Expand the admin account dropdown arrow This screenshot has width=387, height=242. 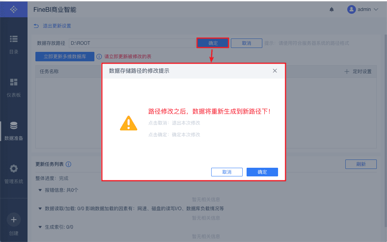376,9
